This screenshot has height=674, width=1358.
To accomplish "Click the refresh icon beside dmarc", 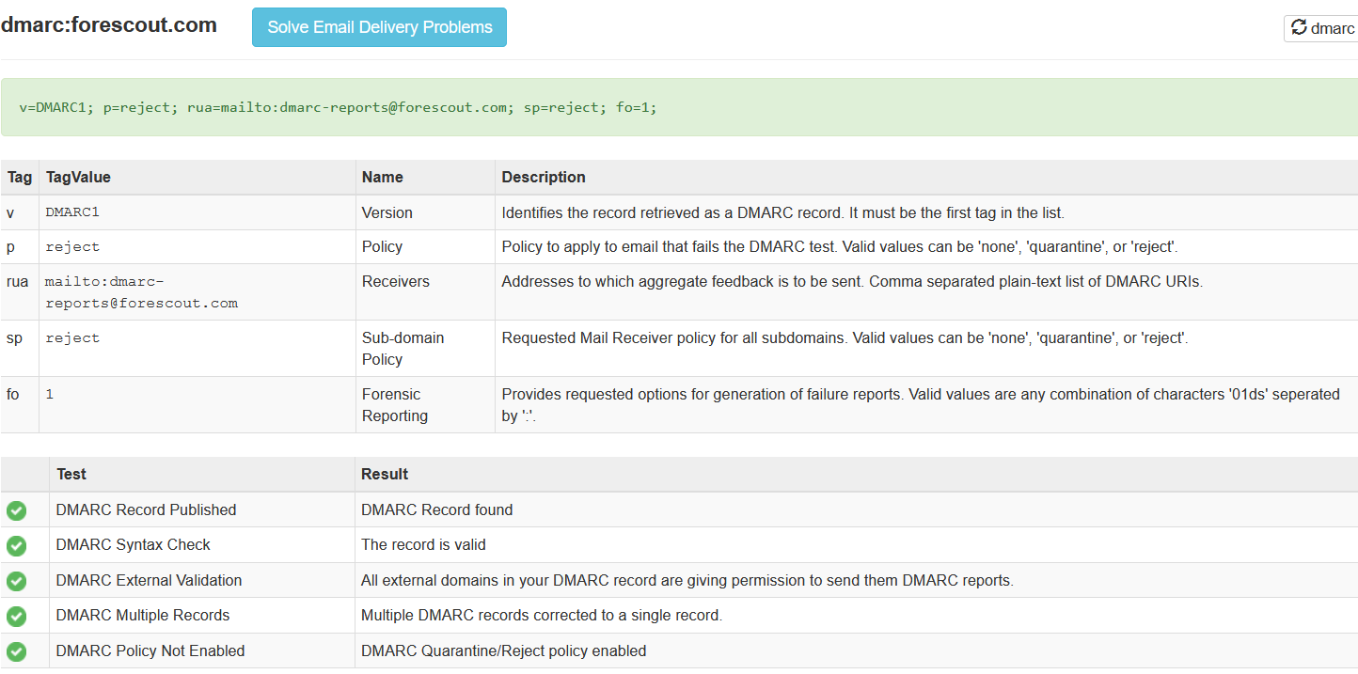I will point(1300,28).
